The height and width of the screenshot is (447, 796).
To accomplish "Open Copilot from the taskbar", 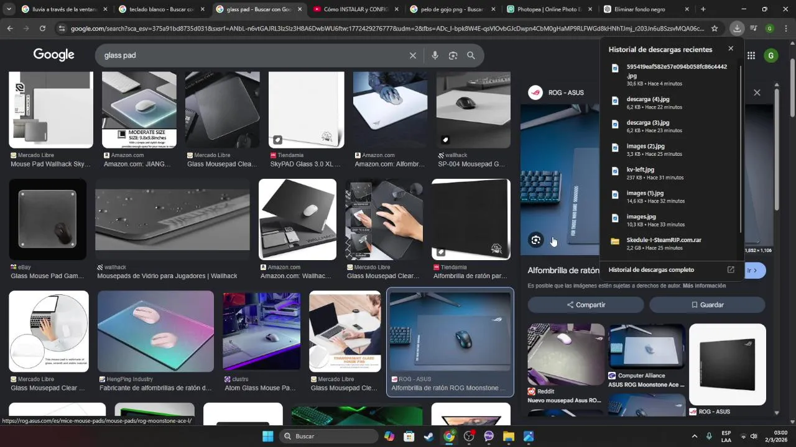I will pyautogui.click(x=389, y=436).
